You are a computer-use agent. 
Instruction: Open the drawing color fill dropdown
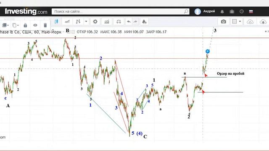[5, 25]
